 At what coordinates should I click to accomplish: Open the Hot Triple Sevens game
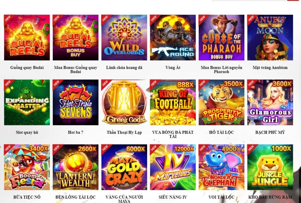click(75, 102)
